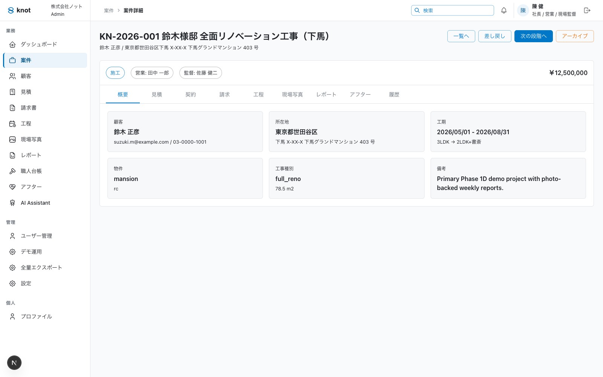
Task: Click the ユーザー管理 user icon
Action: point(12,236)
